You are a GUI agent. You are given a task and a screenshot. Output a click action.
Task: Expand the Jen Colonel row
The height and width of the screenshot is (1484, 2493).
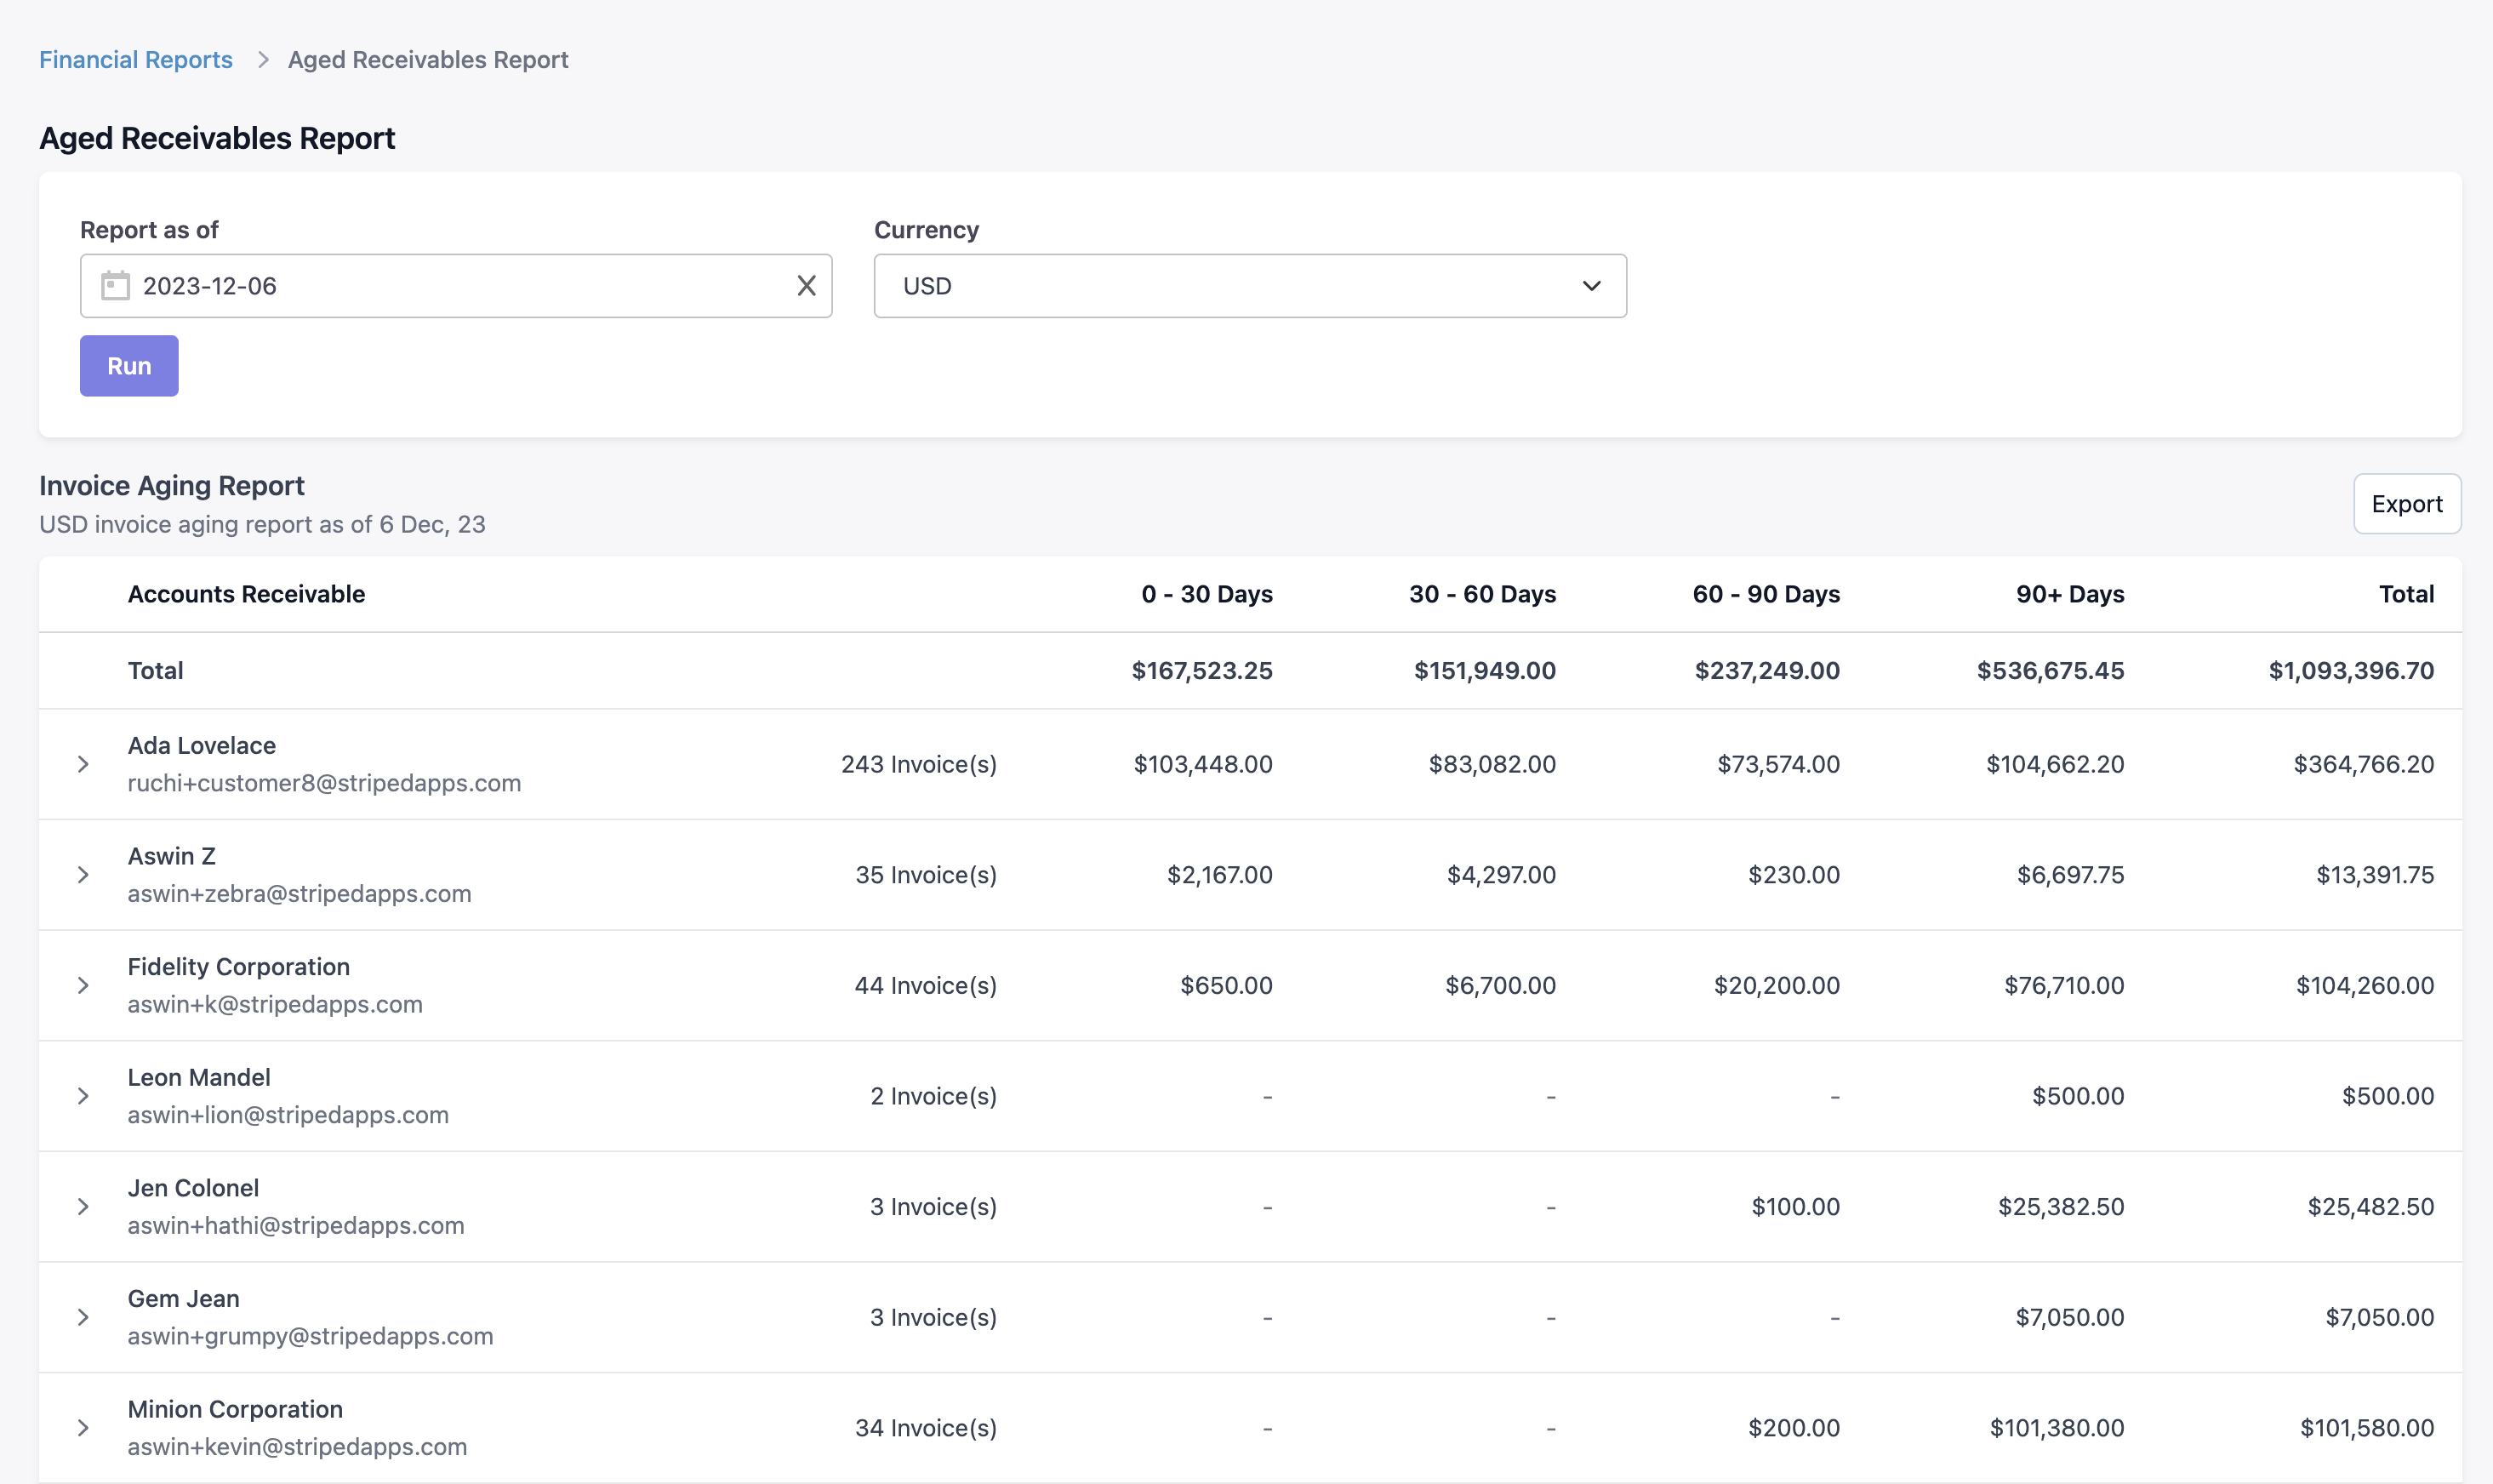pyautogui.click(x=83, y=1207)
